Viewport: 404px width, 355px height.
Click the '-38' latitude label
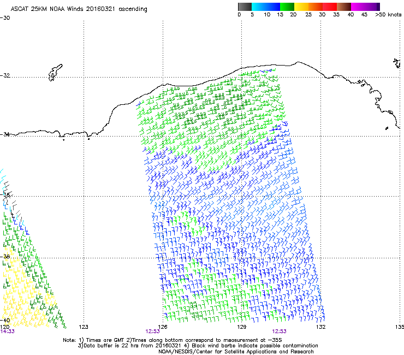click(x=6, y=257)
